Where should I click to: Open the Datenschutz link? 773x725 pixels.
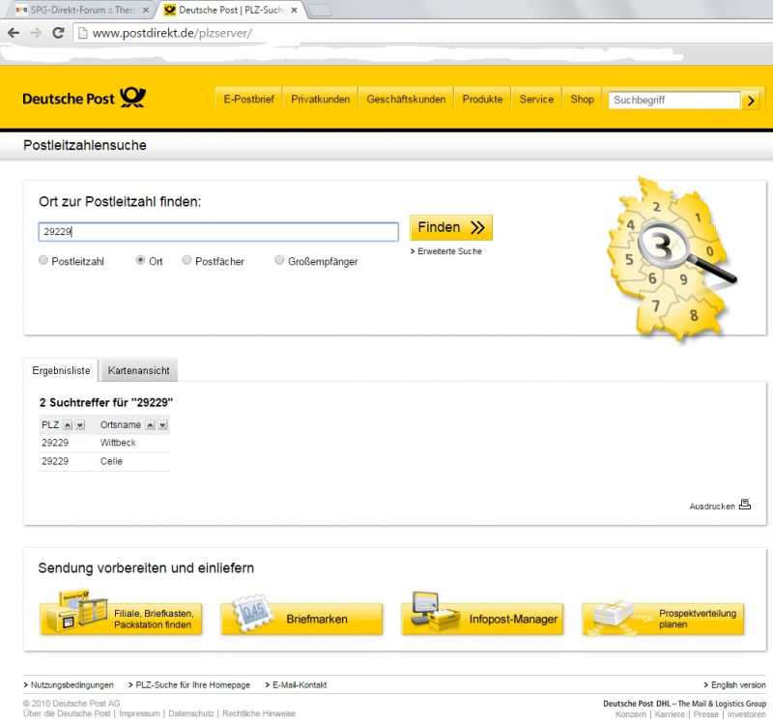[191, 713]
